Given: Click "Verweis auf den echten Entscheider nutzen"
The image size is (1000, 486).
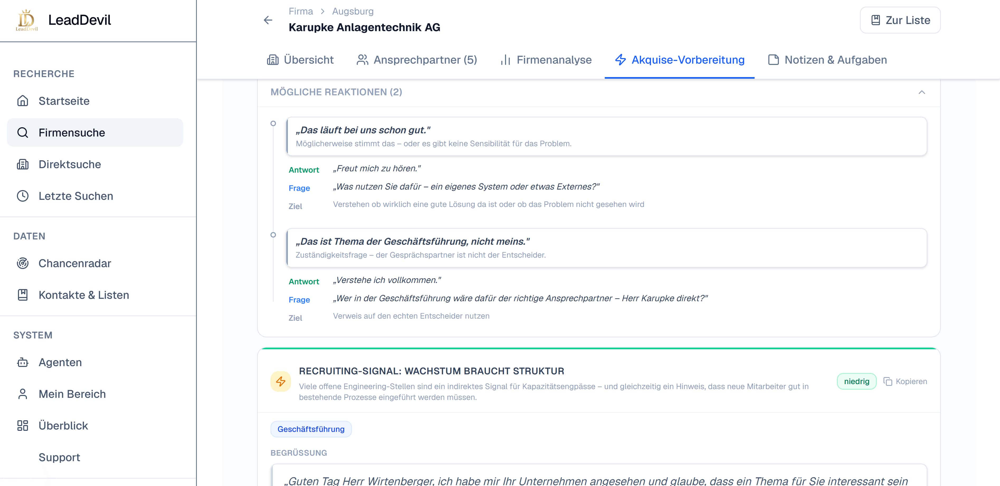Looking at the screenshot, I should (x=411, y=316).
